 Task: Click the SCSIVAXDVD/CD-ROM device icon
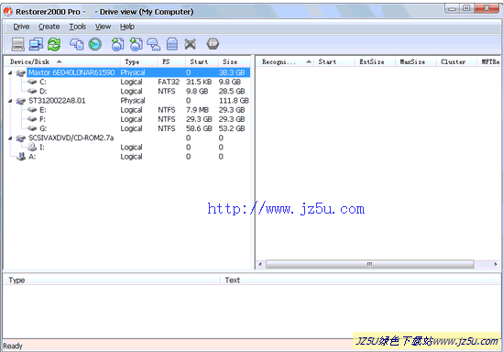(21, 138)
